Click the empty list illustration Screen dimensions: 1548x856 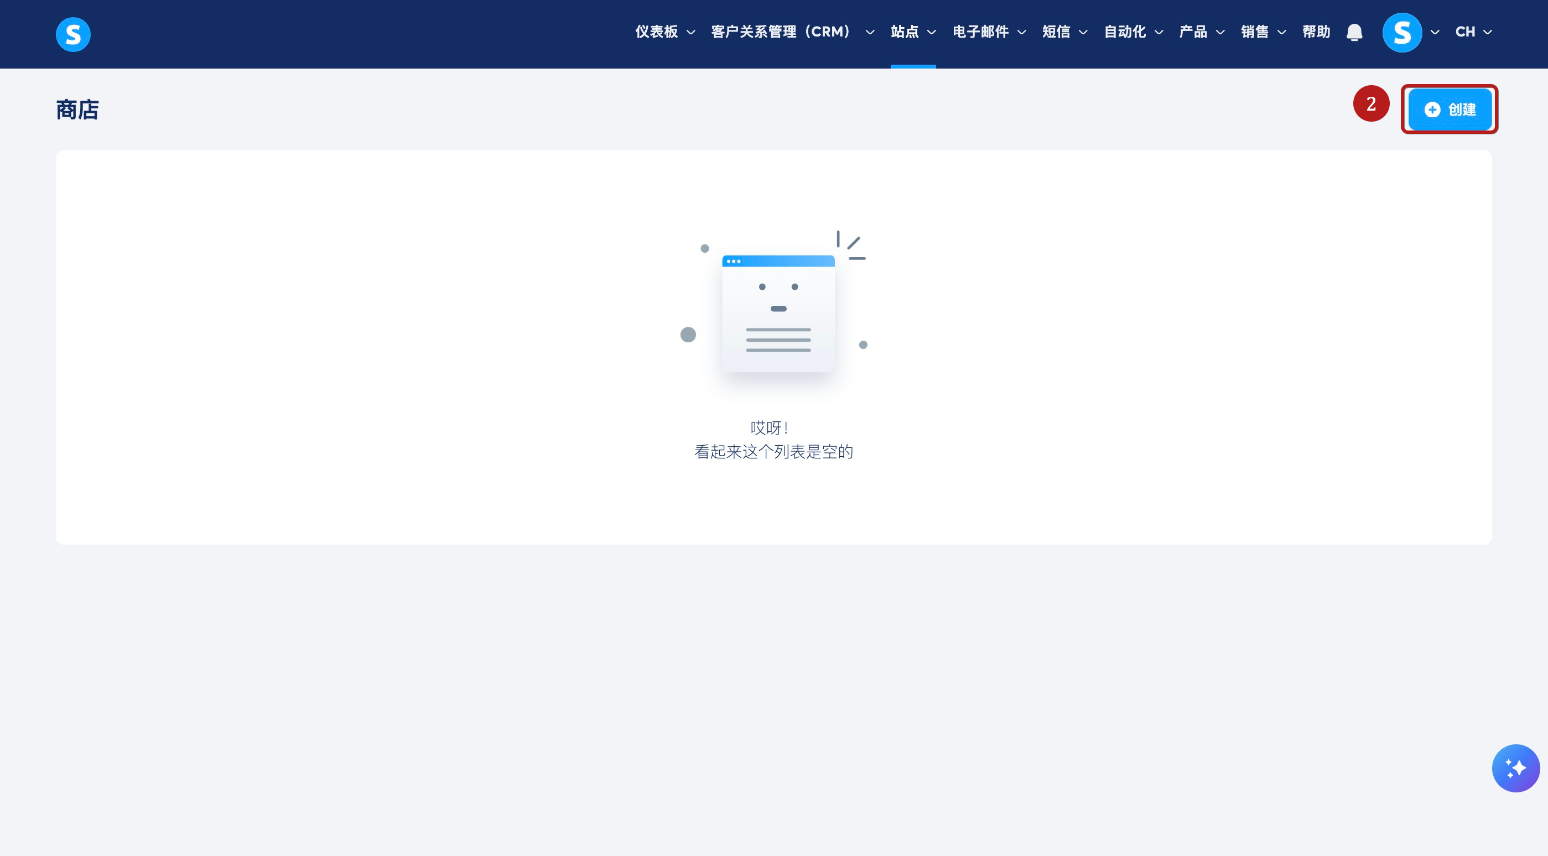point(778,313)
